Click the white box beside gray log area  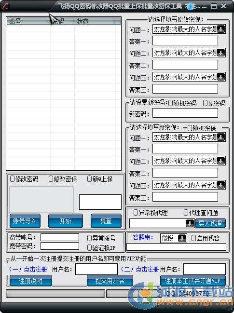[x=100, y=202]
